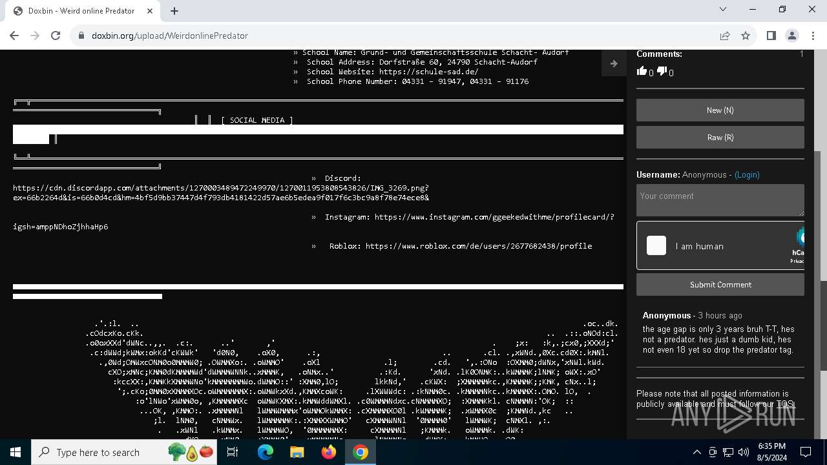The width and height of the screenshot is (827, 465).
Task: Share this page icon in address bar
Action: [x=725, y=36]
